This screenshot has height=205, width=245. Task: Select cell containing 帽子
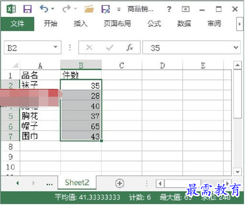[x=40, y=126]
